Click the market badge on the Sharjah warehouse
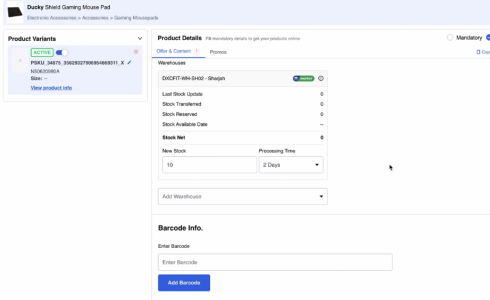490x300 pixels. pos(304,78)
